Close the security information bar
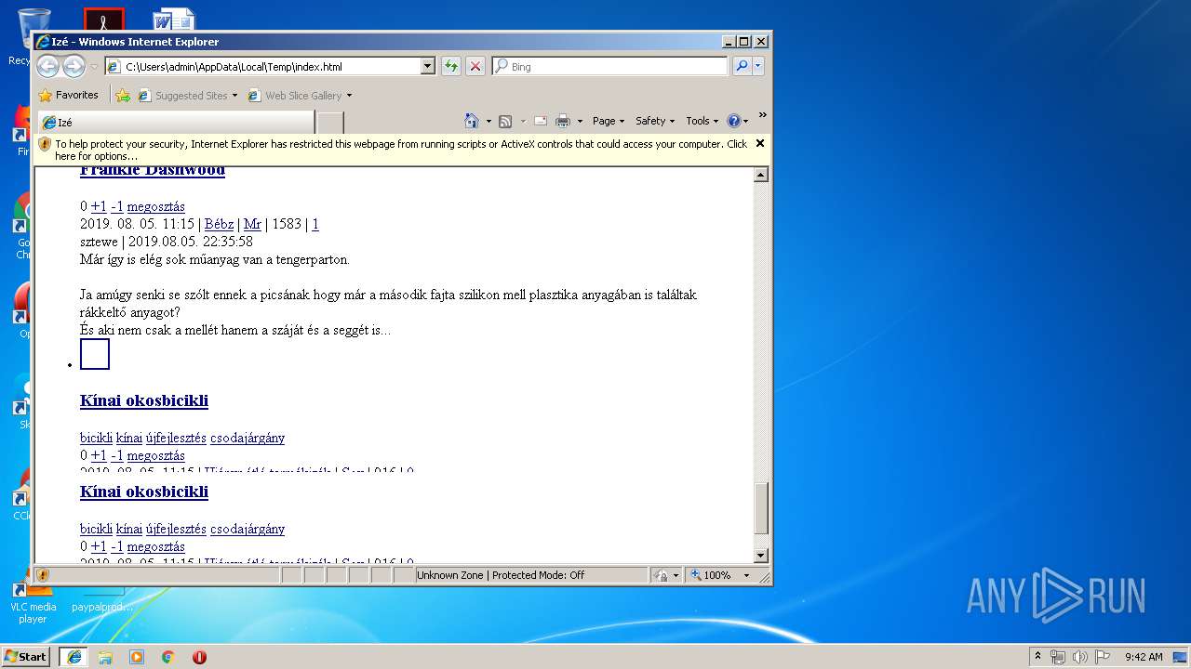The height and width of the screenshot is (669, 1191). (x=760, y=143)
